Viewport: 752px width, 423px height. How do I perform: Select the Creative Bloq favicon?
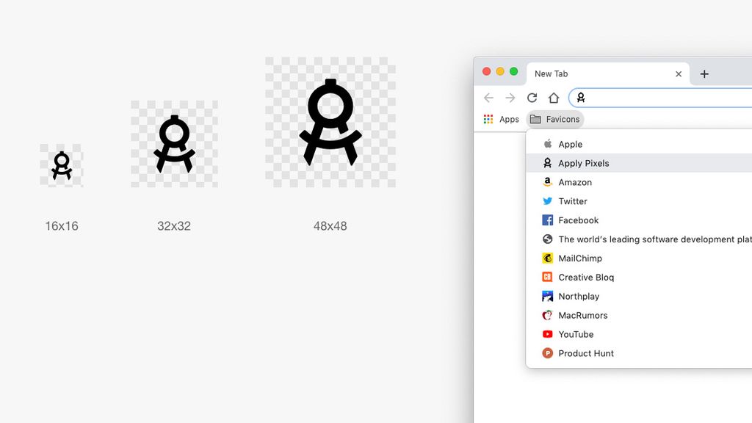coord(548,277)
